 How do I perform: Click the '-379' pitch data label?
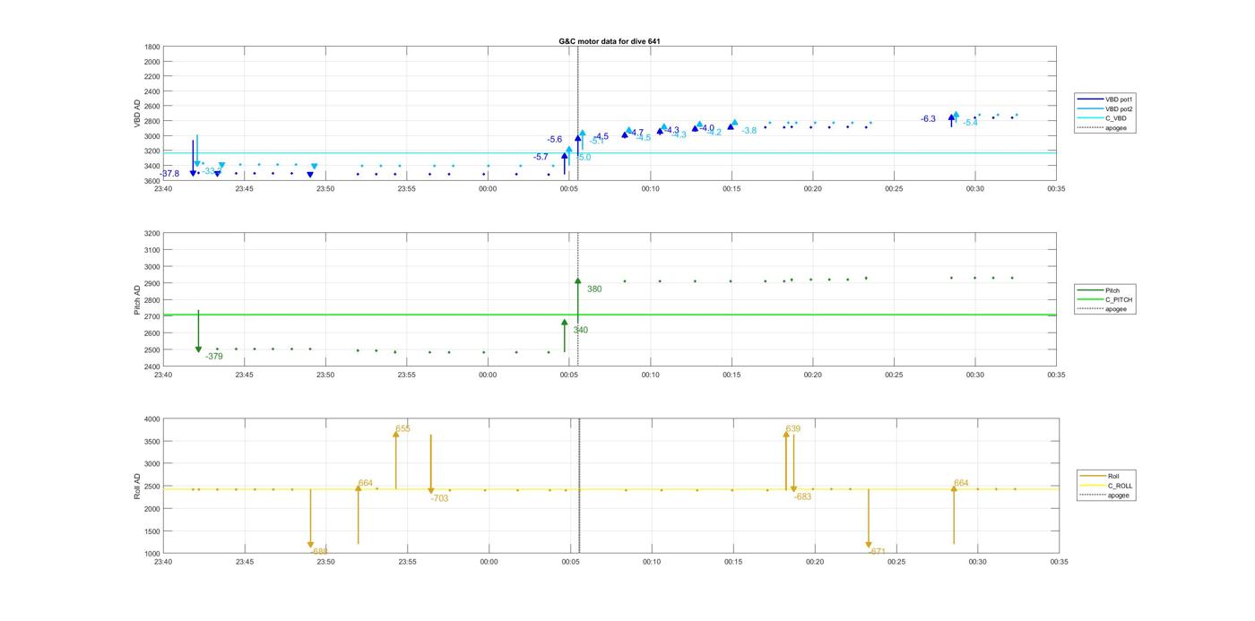point(214,357)
